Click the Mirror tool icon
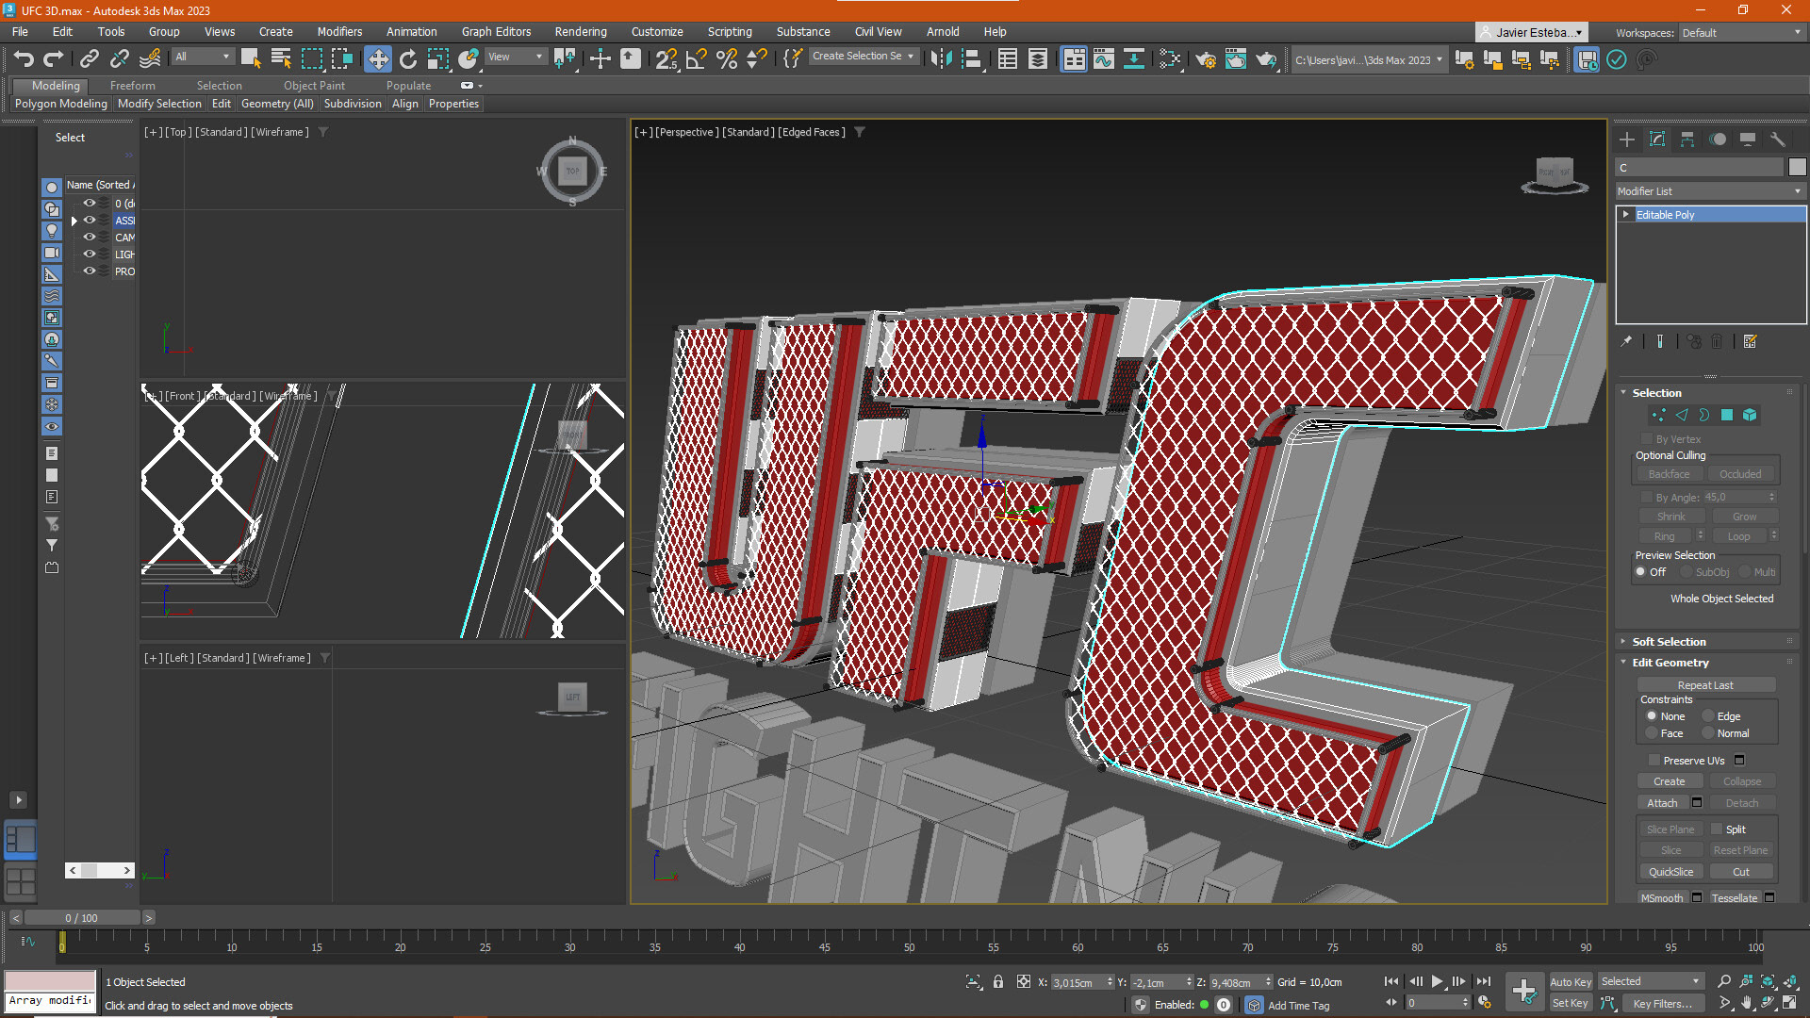 pyautogui.click(x=940, y=59)
